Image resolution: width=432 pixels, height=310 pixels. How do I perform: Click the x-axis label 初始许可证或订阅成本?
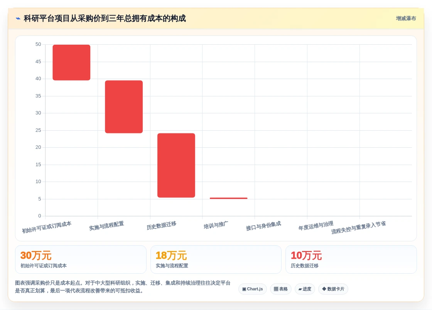click(x=47, y=227)
